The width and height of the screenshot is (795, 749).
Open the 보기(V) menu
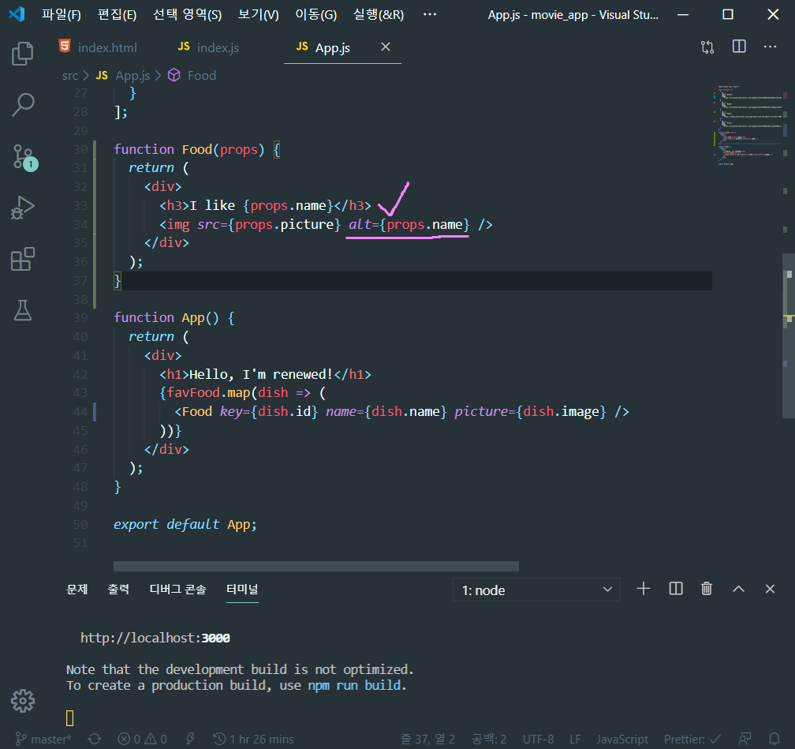(x=259, y=14)
